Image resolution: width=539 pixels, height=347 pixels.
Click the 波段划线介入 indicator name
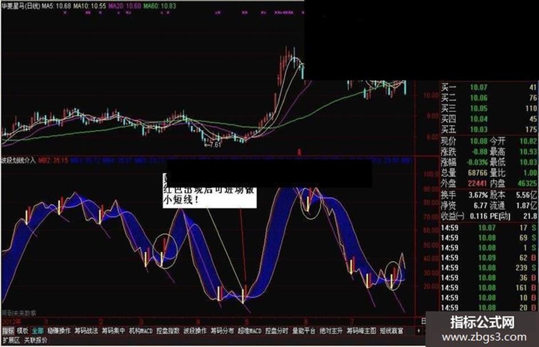coord(18,161)
